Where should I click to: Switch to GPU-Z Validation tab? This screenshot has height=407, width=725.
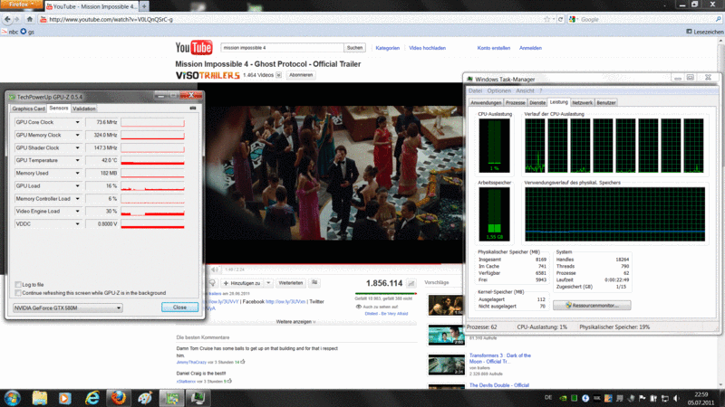pyautogui.click(x=84, y=109)
